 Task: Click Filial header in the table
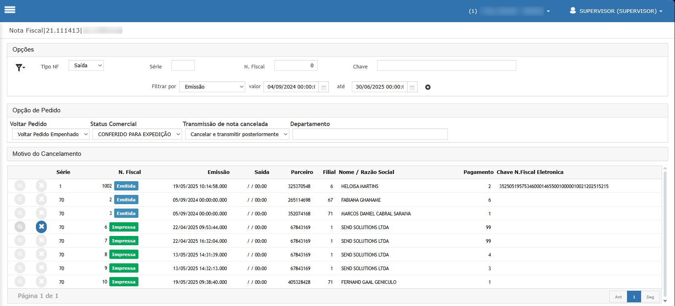point(329,172)
